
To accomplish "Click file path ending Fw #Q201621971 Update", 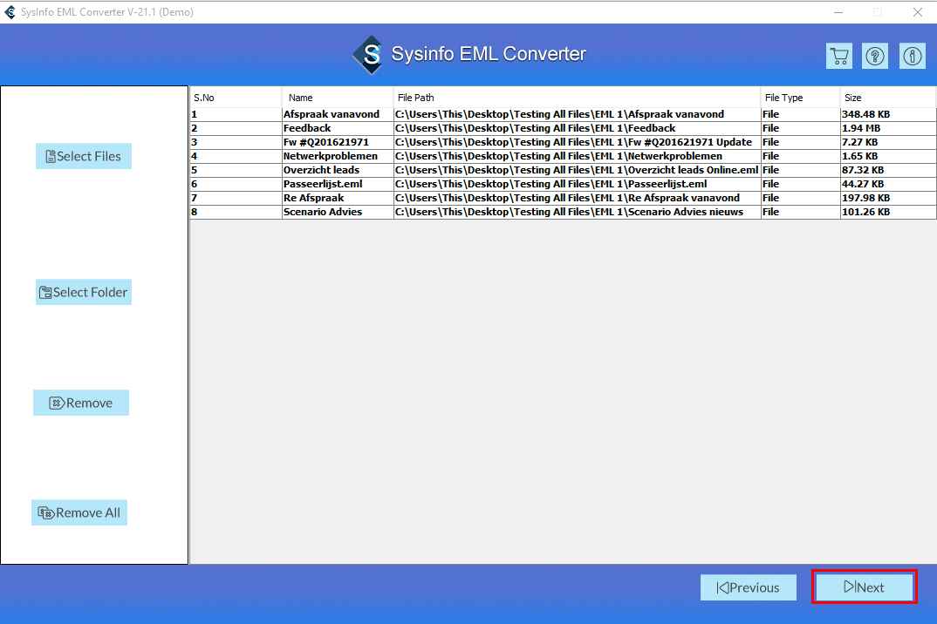I will [x=578, y=142].
